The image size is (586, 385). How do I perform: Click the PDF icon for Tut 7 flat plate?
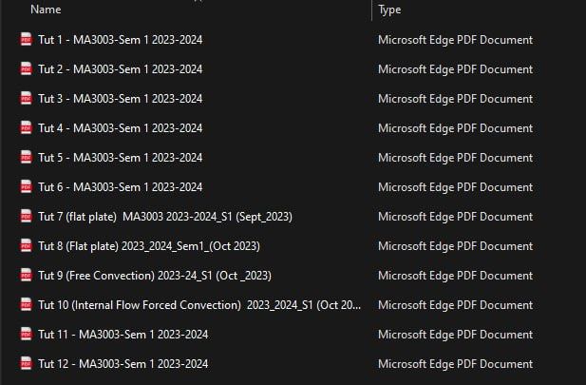click(27, 216)
